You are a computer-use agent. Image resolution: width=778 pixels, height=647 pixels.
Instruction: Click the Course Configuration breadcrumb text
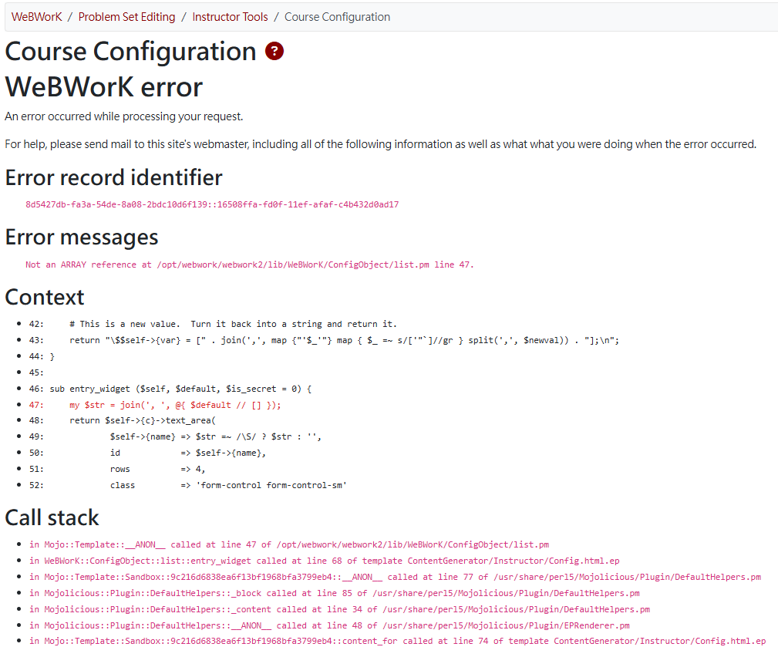(337, 17)
